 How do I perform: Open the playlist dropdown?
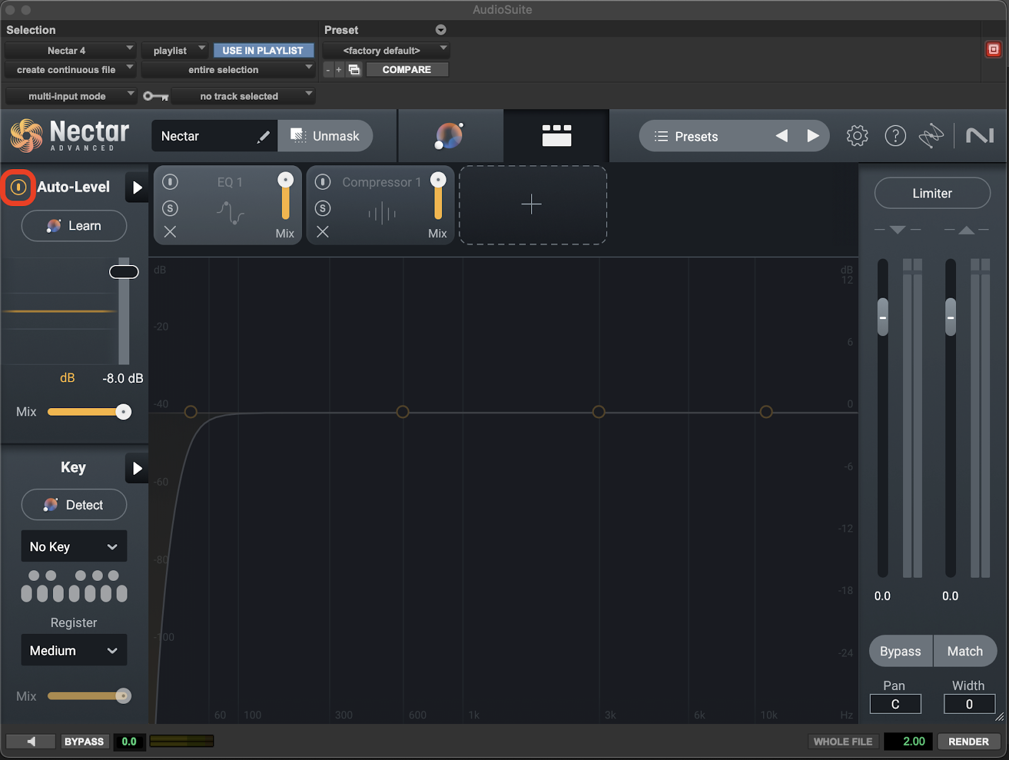(175, 50)
